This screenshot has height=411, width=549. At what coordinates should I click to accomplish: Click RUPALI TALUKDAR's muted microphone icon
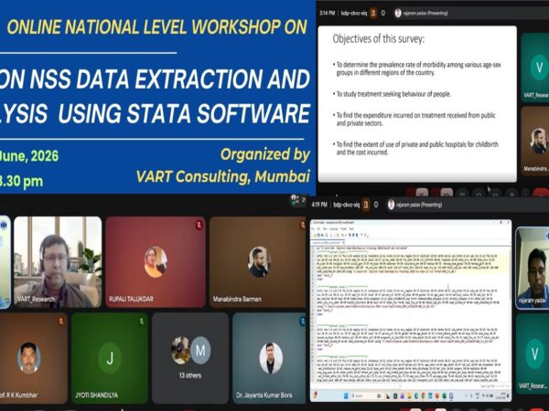pos(199,225)
